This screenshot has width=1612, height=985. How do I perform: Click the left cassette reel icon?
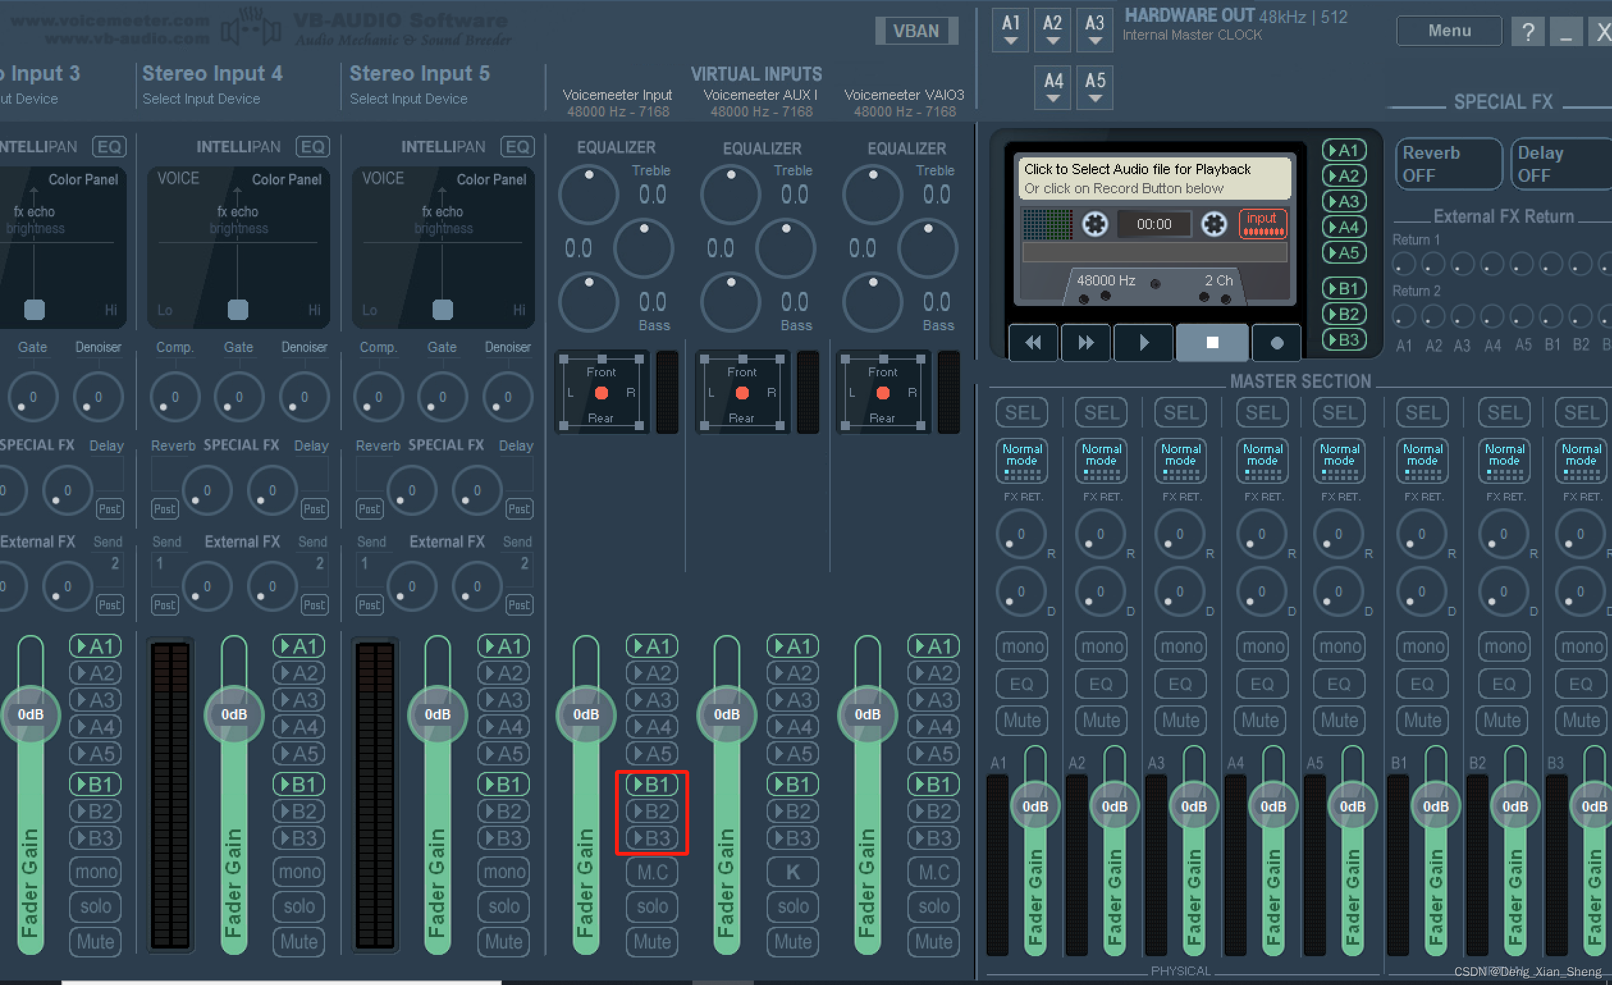tap(1094, 224)
